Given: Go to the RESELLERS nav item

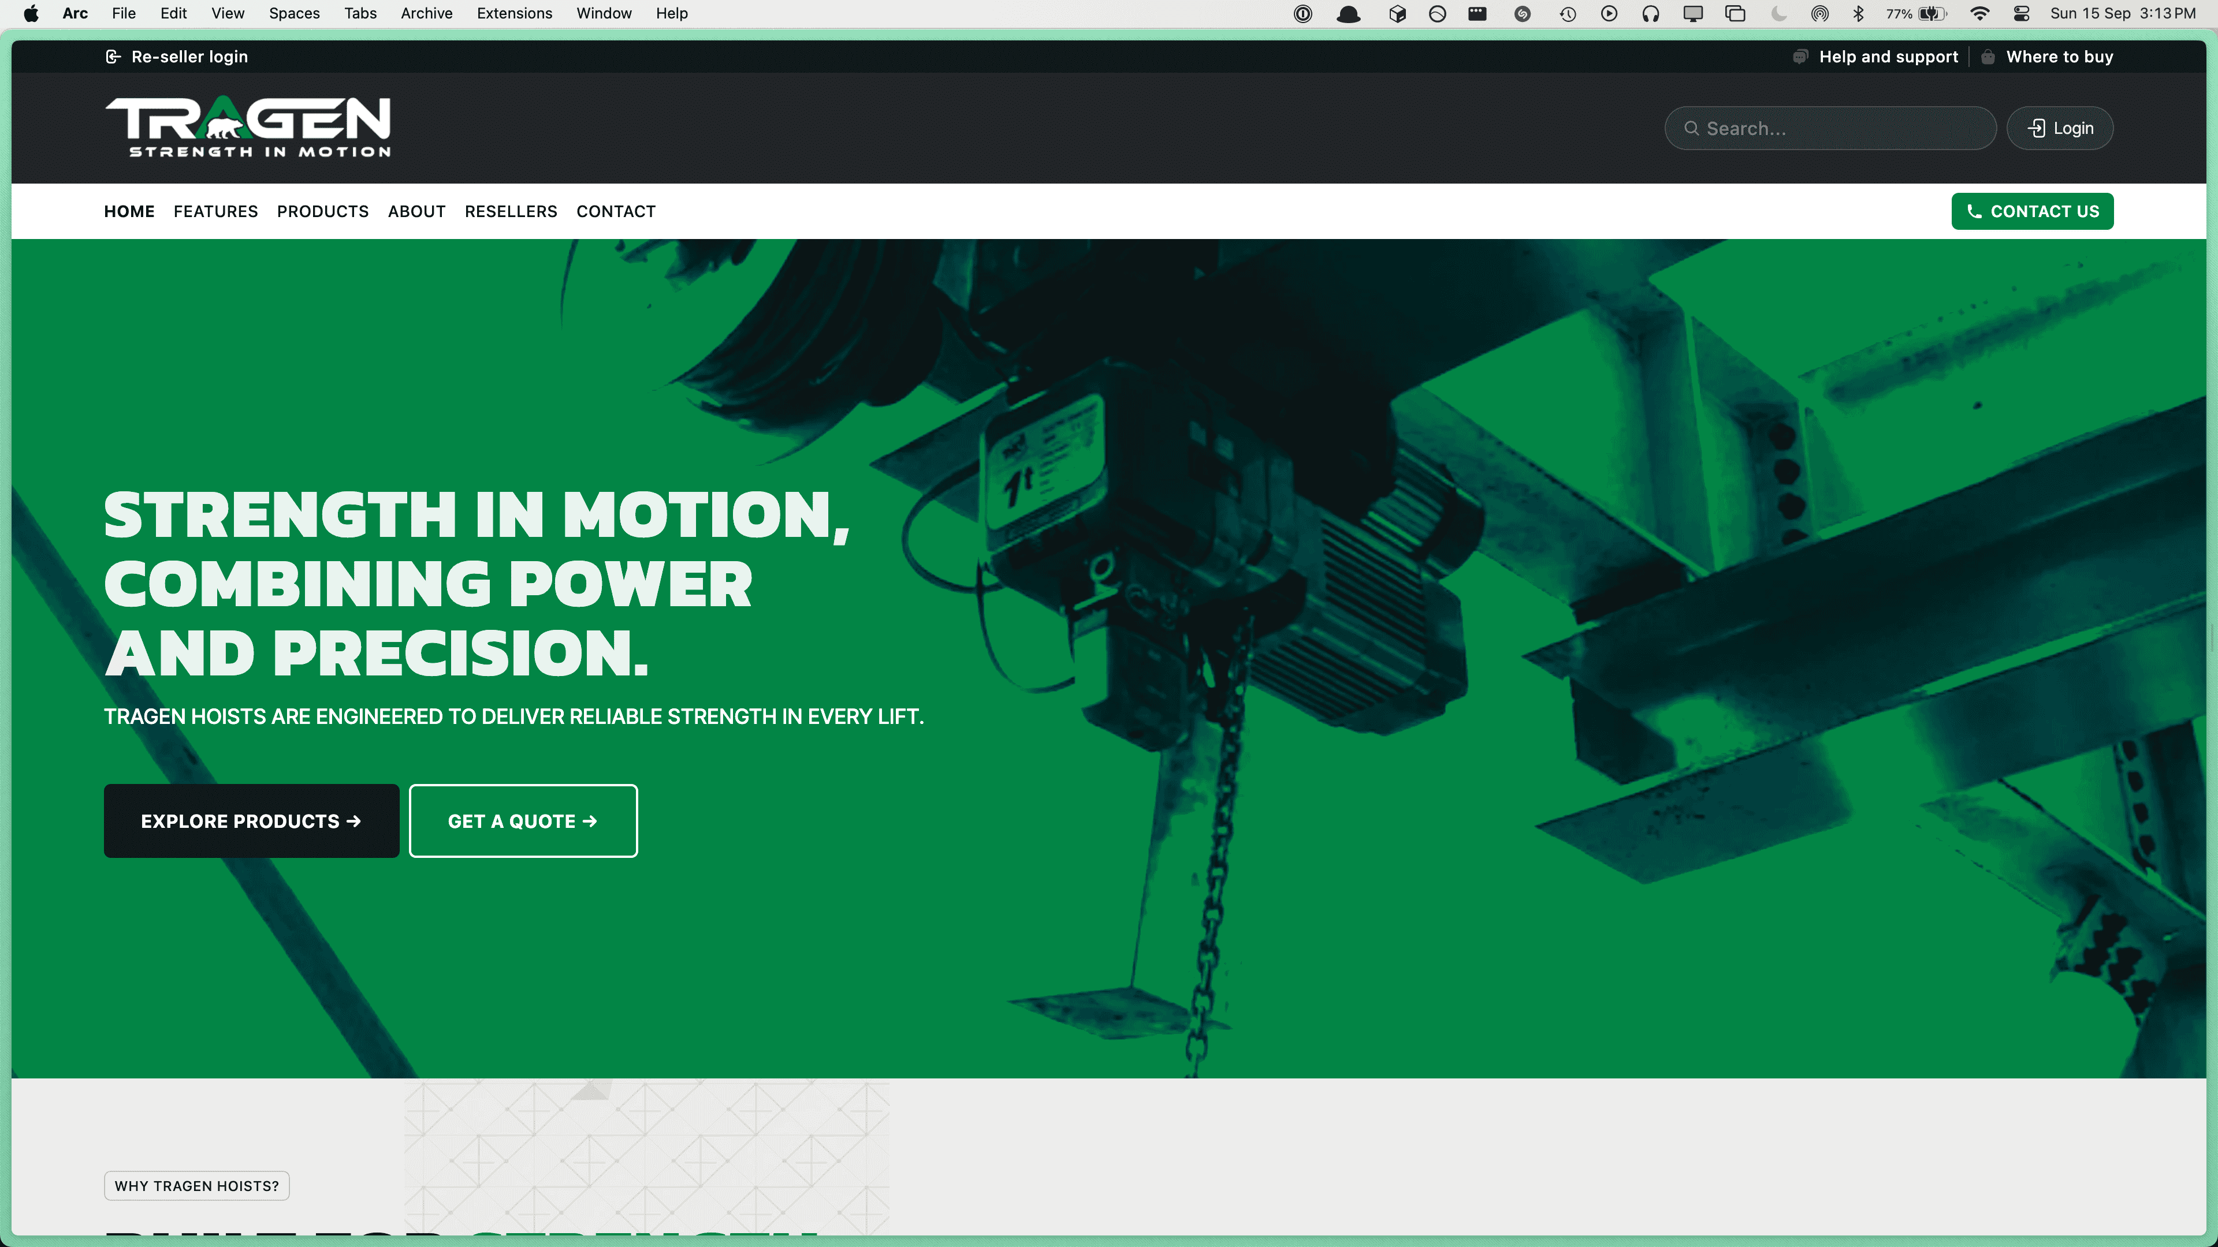Looking at the screenshot, I should click(511, 211).
